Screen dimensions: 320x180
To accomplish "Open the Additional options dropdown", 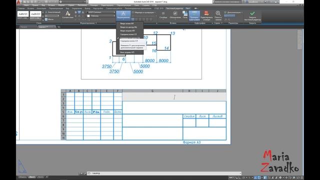I will coord(233,12).
